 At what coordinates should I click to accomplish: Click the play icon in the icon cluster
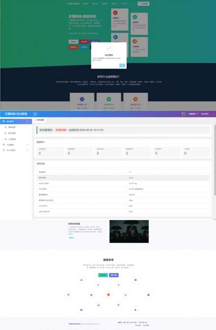pos(98,285)
